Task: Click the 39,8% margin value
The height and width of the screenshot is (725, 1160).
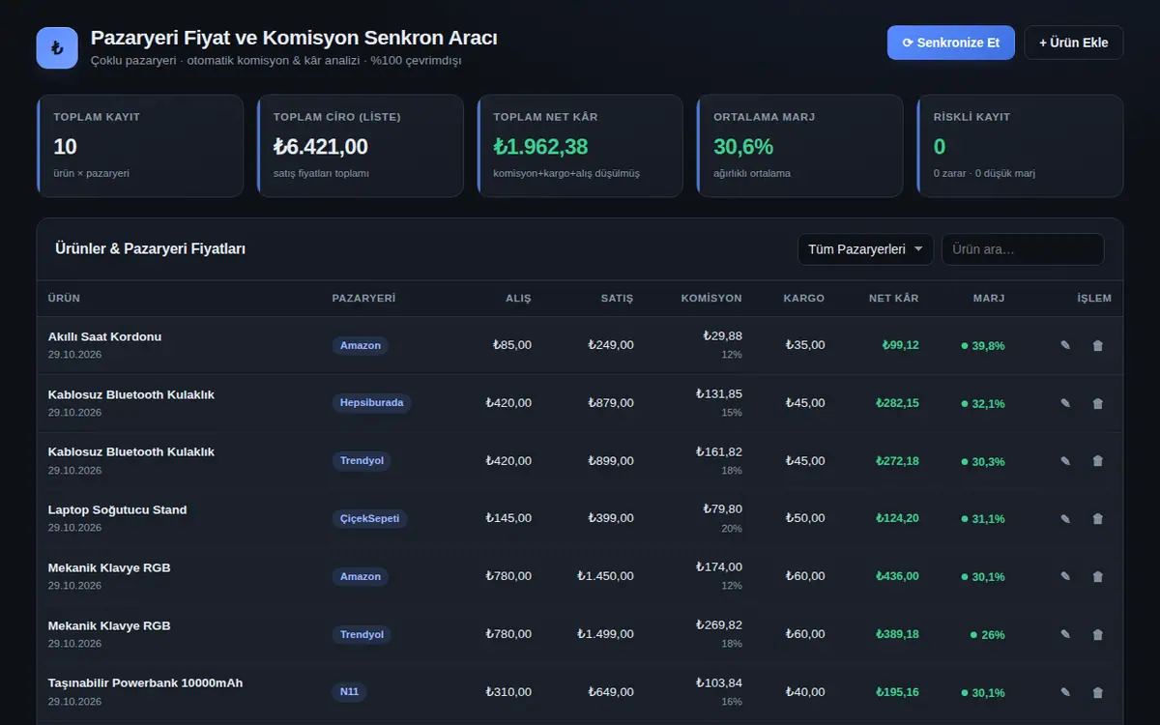Action: tap(988, 346)
